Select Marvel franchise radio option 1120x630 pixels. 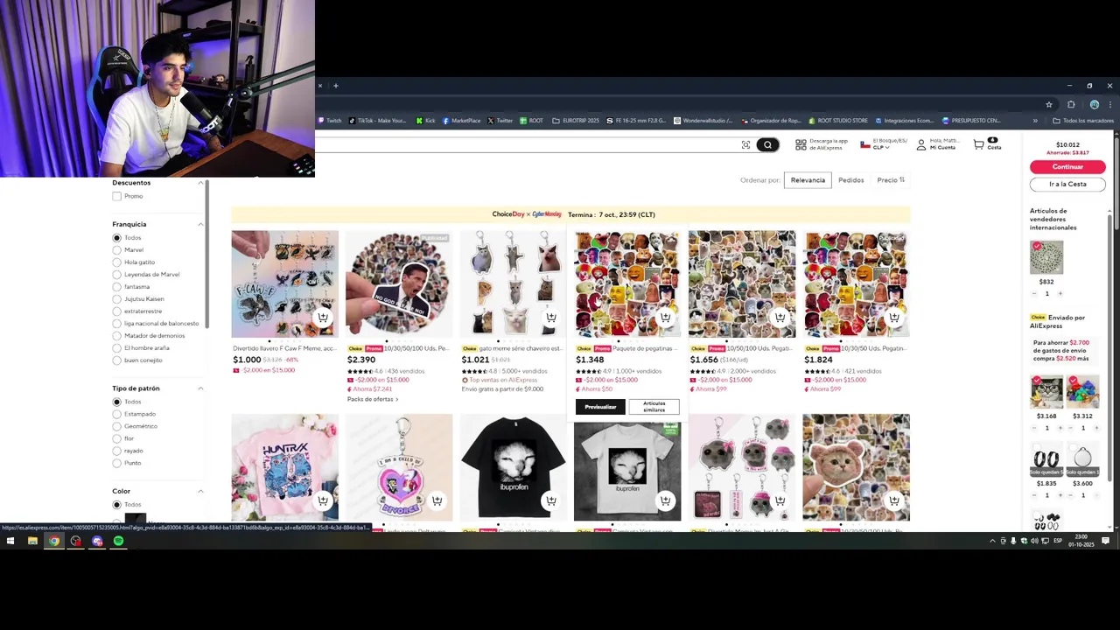116,250
